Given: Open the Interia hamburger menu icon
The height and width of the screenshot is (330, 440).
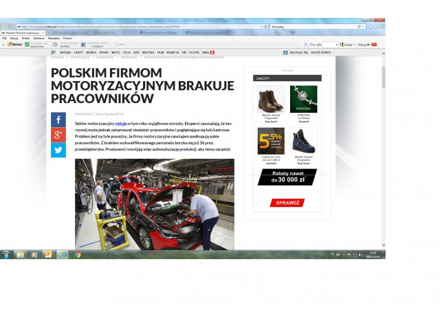Looking at the screenshot, I should pyautogui.click(x=54, y=52).
